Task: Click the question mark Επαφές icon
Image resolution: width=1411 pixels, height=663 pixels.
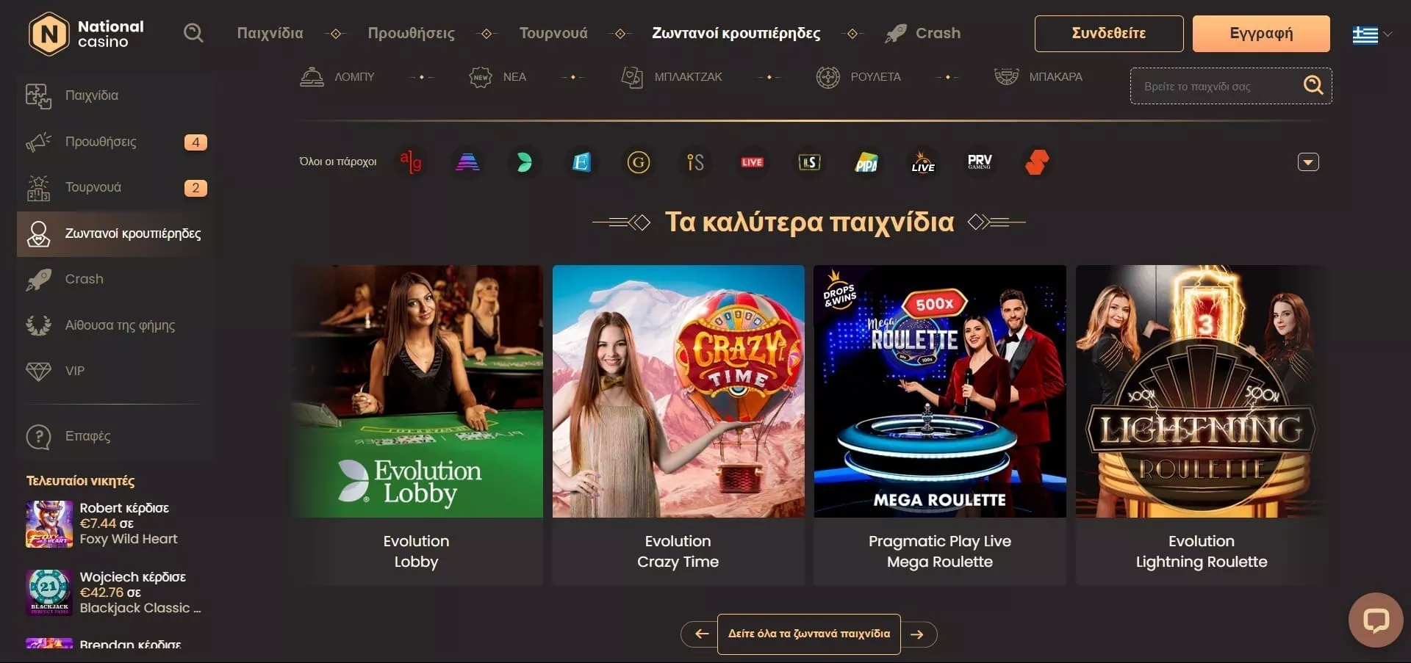Action: pyautogui.click(x=38, y=437)
